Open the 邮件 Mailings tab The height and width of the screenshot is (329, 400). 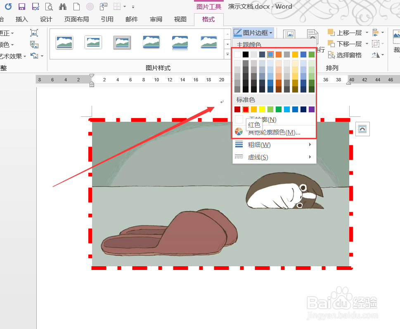(132, 19)
